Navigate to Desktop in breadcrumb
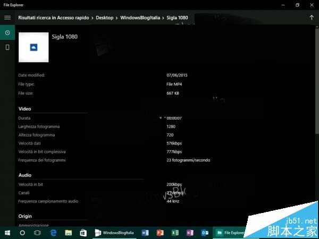The width and height of the screenshot is (319, 239). tap(105, 18)
